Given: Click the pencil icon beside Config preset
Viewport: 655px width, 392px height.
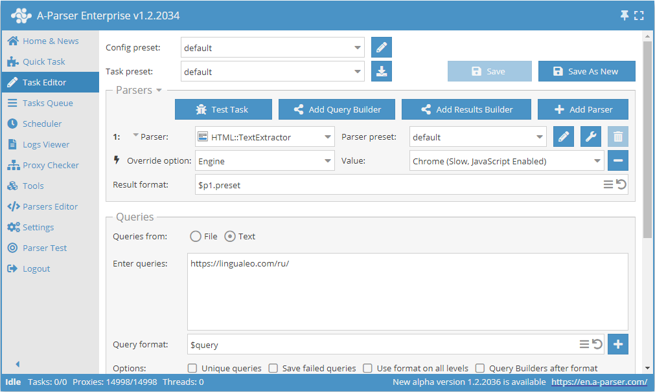Looking at the screenshot, I should point(382,48).
